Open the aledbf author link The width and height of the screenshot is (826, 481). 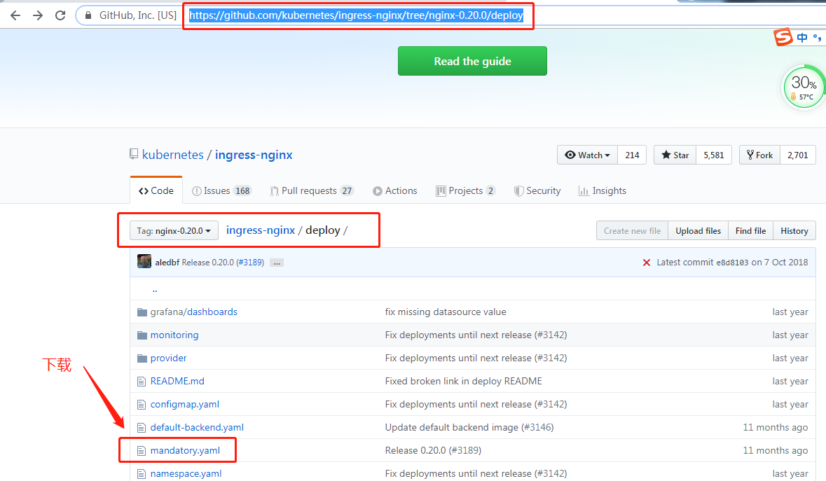pyautogui.click(x=167, y=262)
